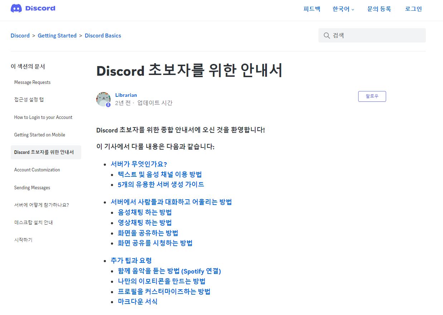The width and height of the screenshot is (443, 315).
Task: Jump to 함께 음악을 듣는 방법 (Spotify 연결)
Action: (x=170, y=271)
